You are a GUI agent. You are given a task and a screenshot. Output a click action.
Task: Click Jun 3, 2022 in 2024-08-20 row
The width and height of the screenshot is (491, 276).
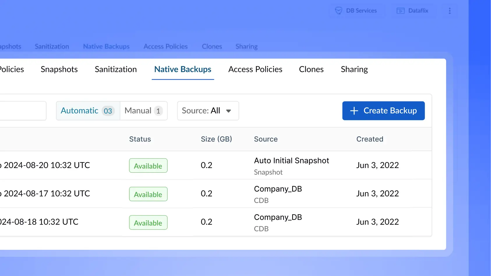click(377, 165)
